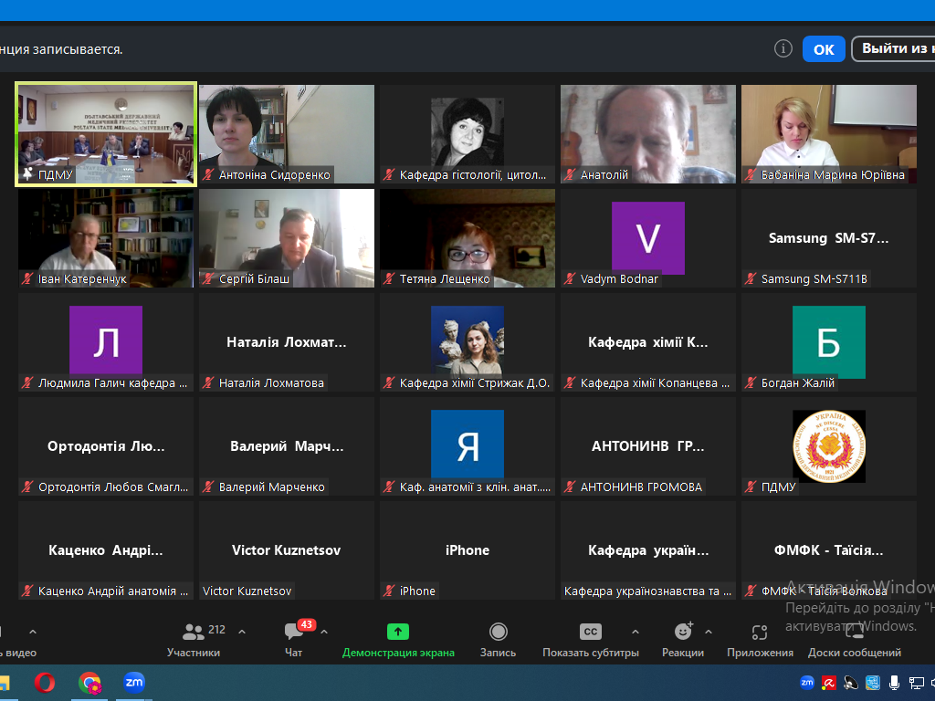
Task: Expand the Participants options arrow
Action: pos(242,632)
